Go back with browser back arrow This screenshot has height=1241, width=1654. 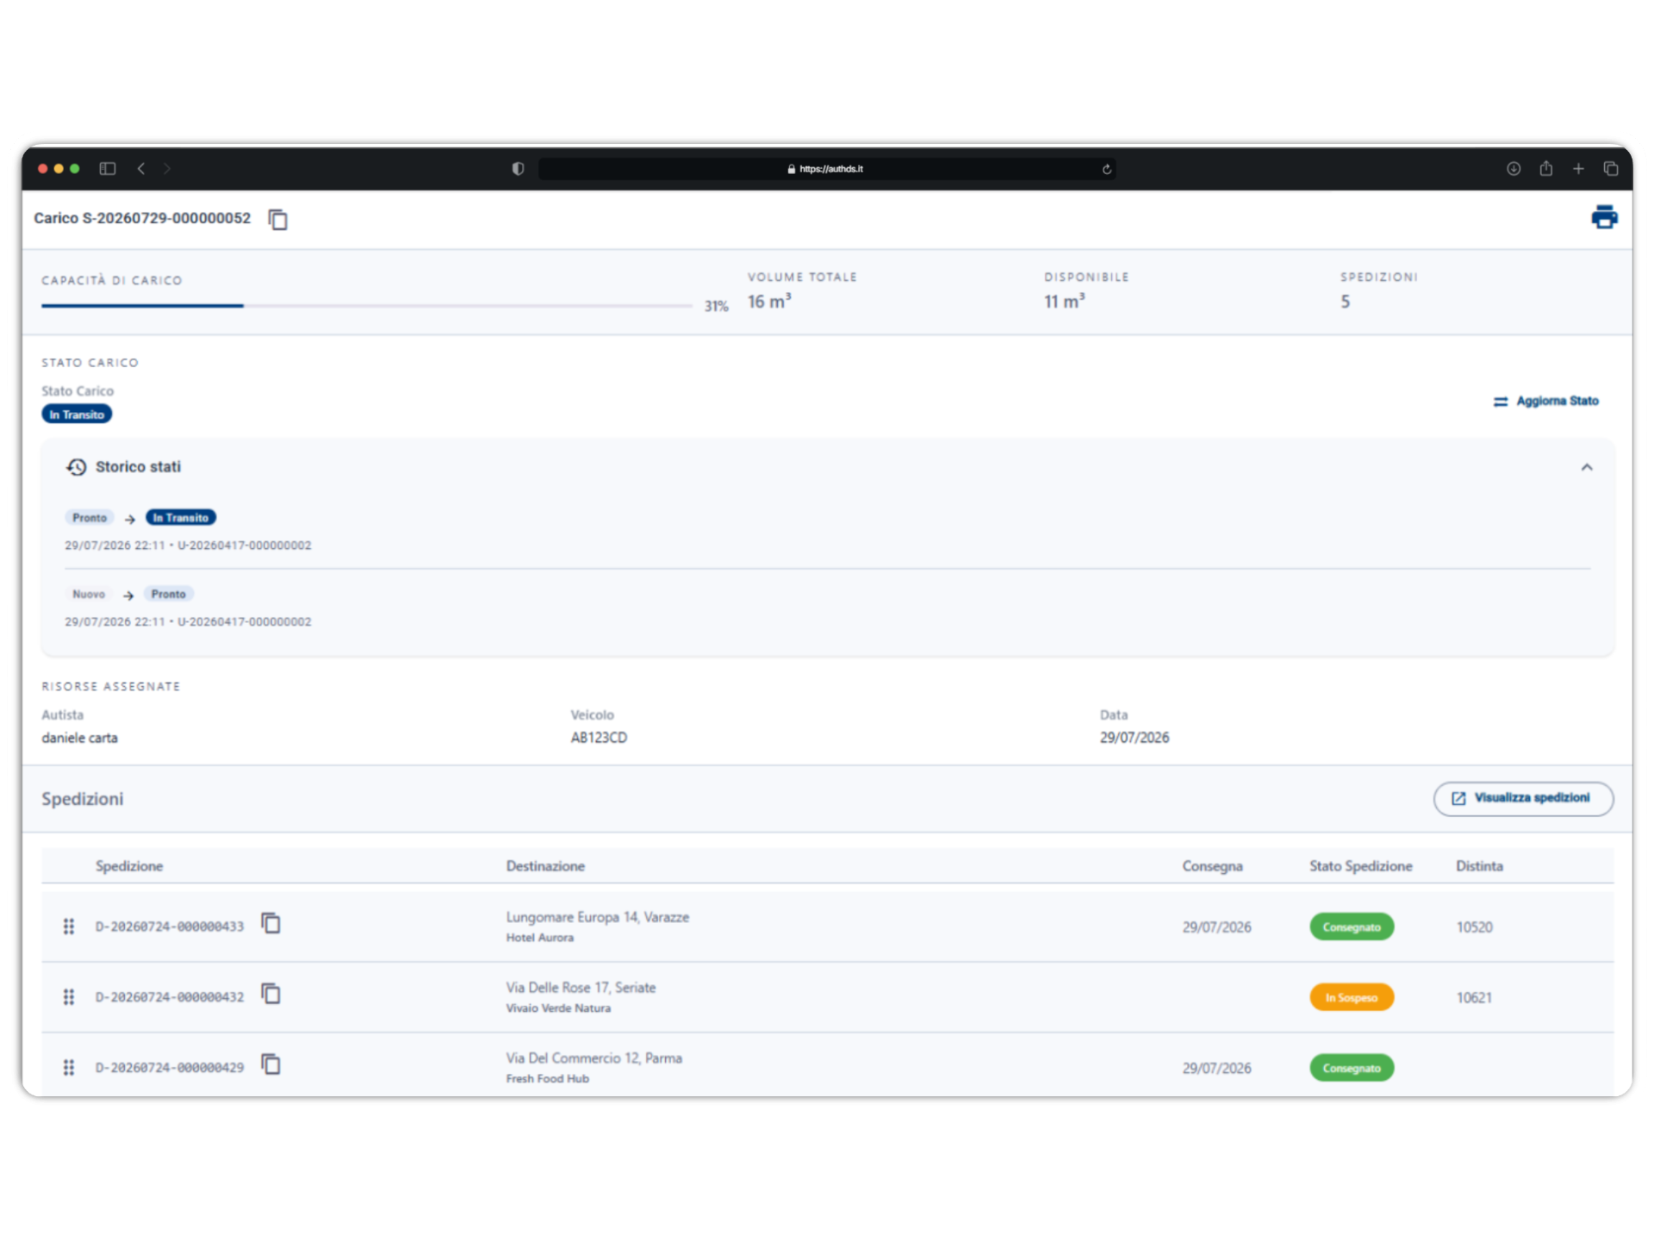[x=141, y=169]
